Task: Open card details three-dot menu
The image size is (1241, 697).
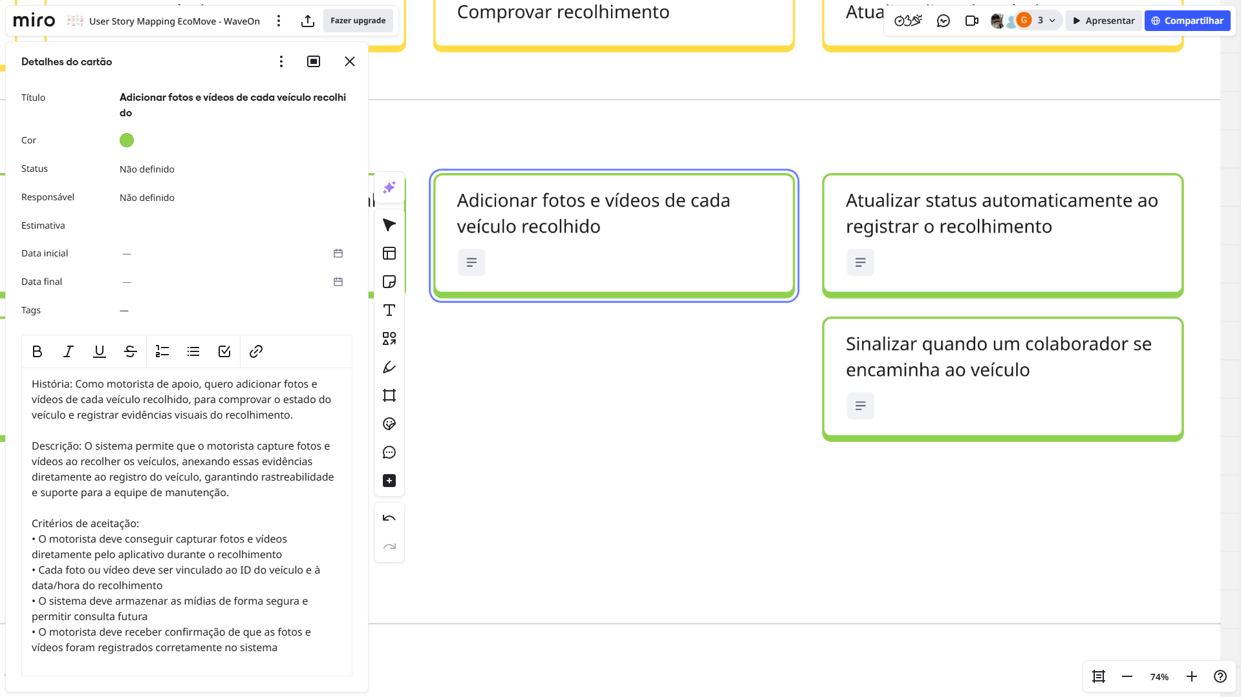Action: 281,61
